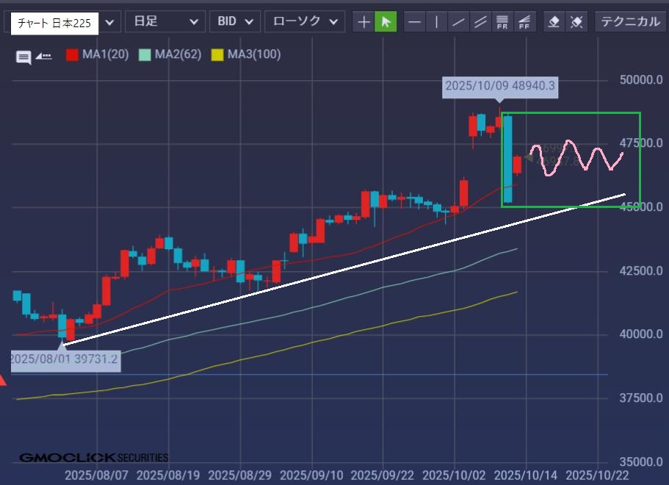Select the Fibonacci retracement FR tool
Viewport: 669px width, 485px height.
pyautogui.click(x=503, y=22)
